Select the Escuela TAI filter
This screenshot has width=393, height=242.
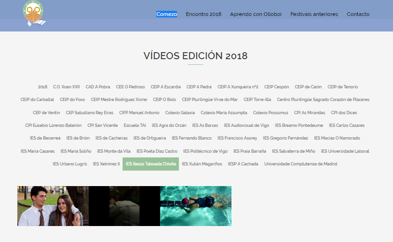(x=135, y=125)
